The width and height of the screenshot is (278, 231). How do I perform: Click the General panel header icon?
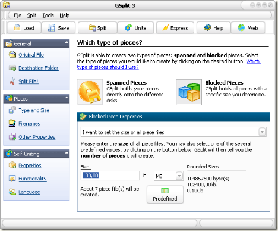click(x=9, y=43)
